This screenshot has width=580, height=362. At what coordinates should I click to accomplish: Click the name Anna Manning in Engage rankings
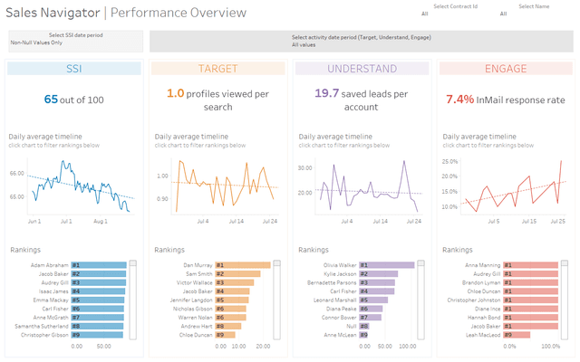482,265
